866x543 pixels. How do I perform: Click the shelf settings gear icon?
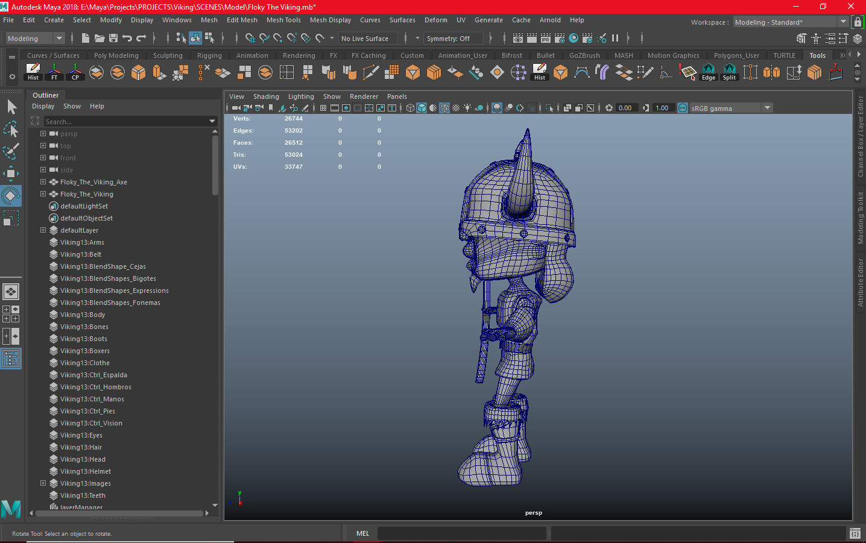pyautogui.click(x=12, y=77)
